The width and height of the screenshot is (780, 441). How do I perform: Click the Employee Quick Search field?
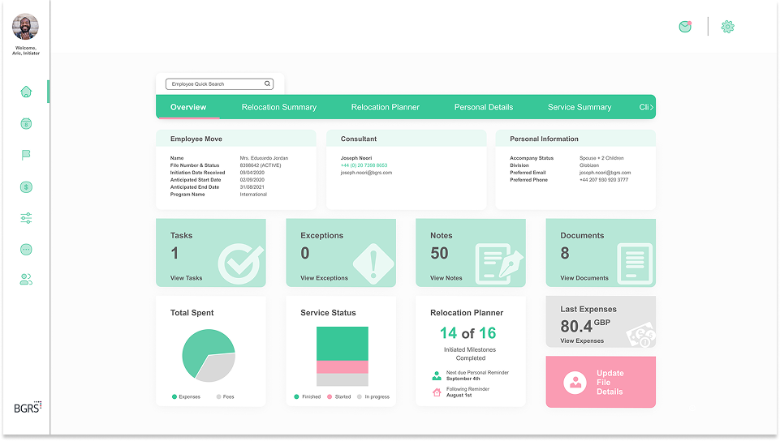pos(219,84)
